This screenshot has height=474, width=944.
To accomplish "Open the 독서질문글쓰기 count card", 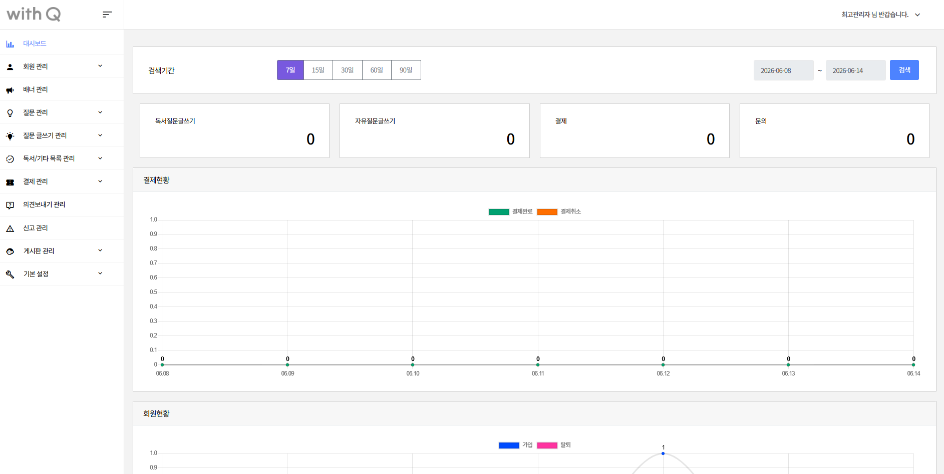I will 234,131.
